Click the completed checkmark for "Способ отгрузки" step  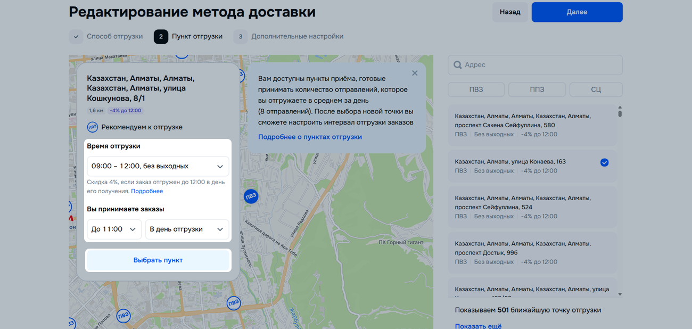[76, 37]
